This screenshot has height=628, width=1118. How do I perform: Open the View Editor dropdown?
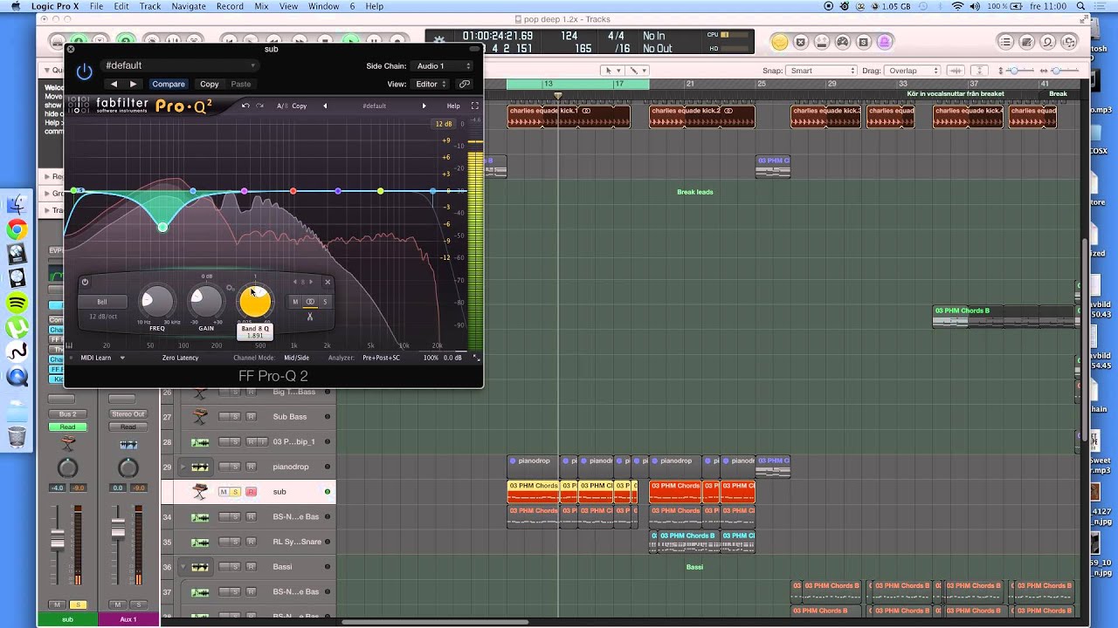click(x=431, y=84)
